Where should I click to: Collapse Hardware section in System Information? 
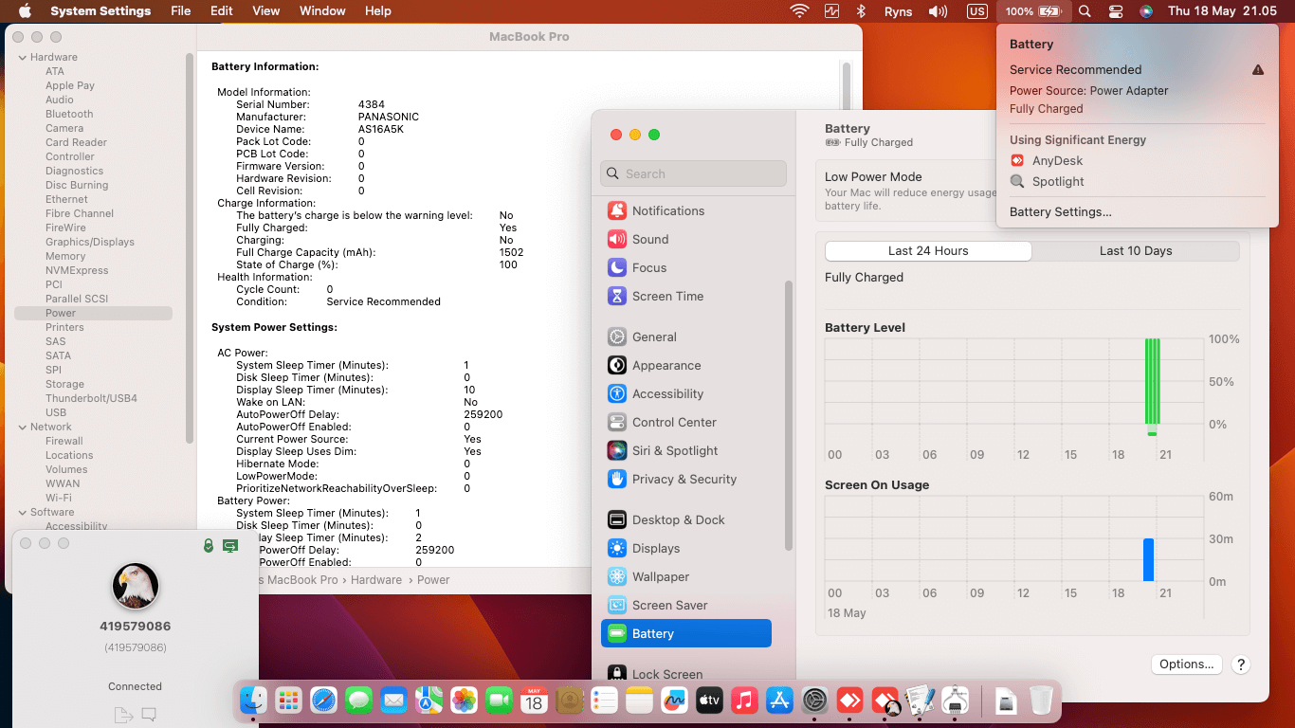tap(22, 57)
